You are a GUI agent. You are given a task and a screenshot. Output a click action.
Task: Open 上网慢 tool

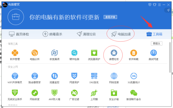coord(94,95)
